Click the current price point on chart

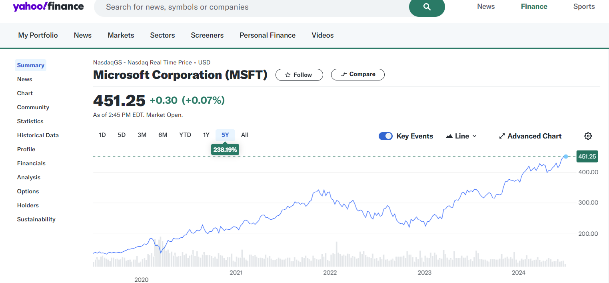coord(566,157)
